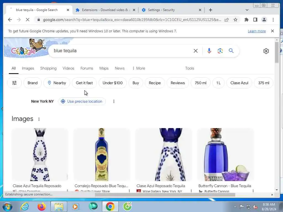The height and width of the screenshot is (212, 283).
Task: Open Google quick settings gear
Action: 266,51
